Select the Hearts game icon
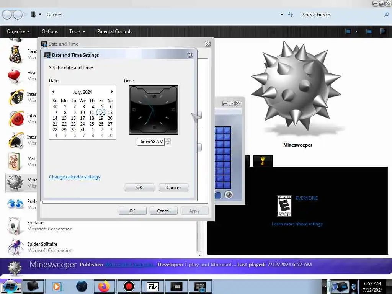 tap(14, 75)
